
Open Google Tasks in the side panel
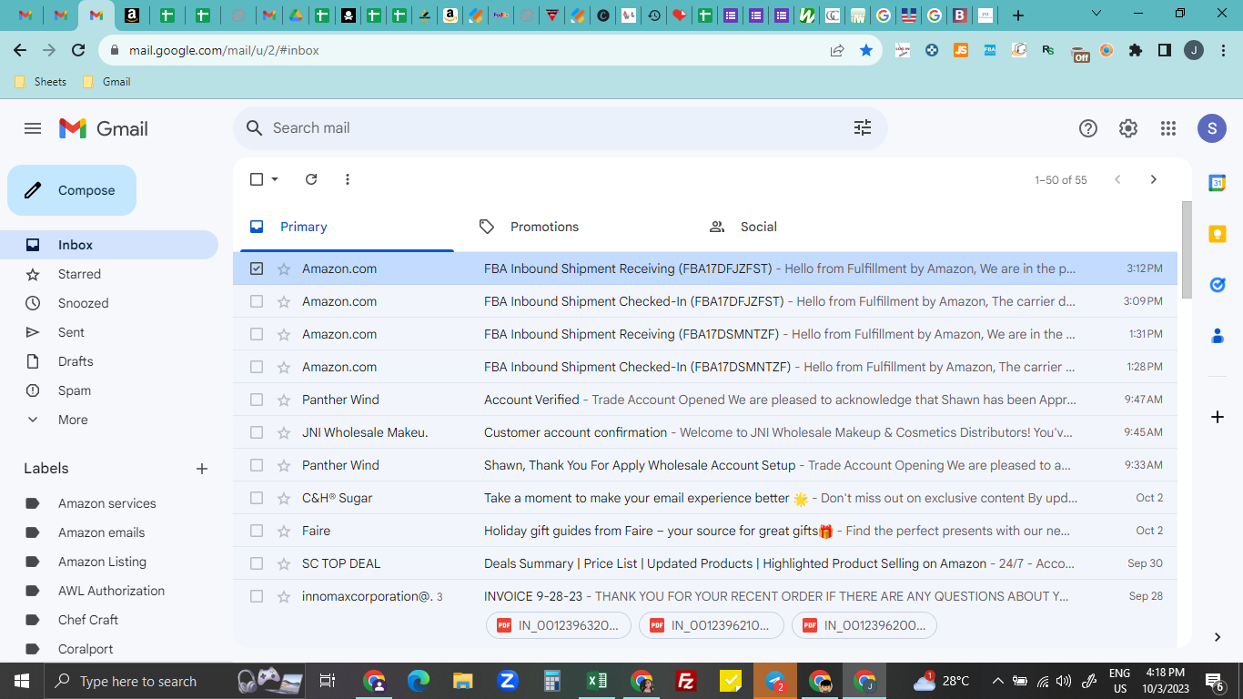coord(1218,285)
